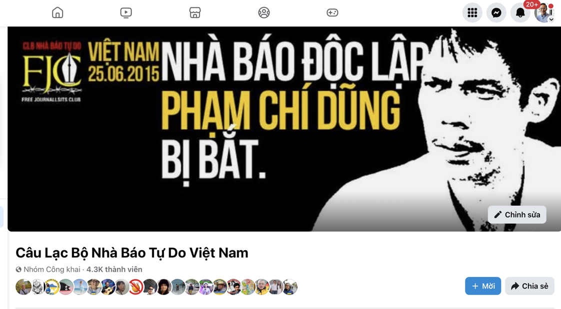Expand the account profile picture menu

coord(544,13)
